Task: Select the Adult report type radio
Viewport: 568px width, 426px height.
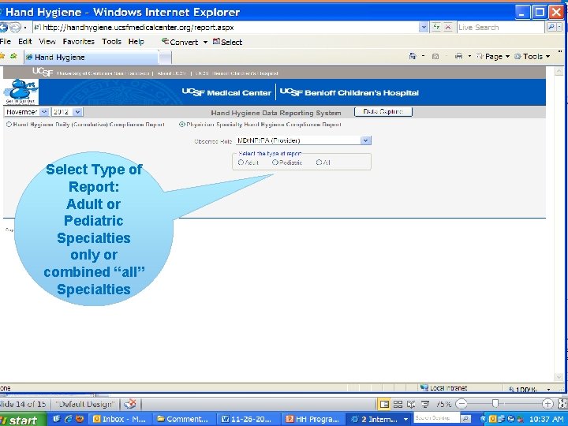Action: click(241, 163)
